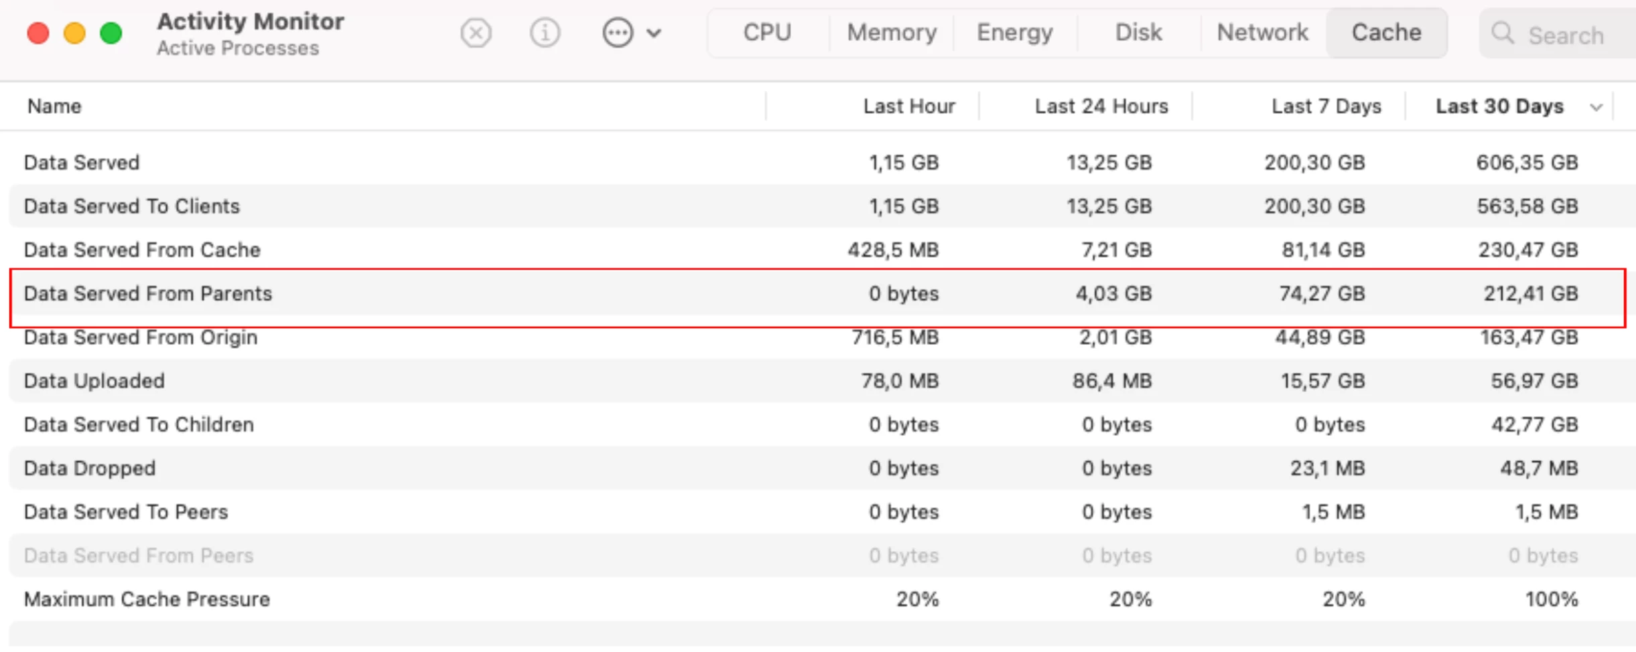Image resolution: width=1636 pixels, height=652 pixels.
Task: Click the 163,47 GB value
Action: (1529, 337)
